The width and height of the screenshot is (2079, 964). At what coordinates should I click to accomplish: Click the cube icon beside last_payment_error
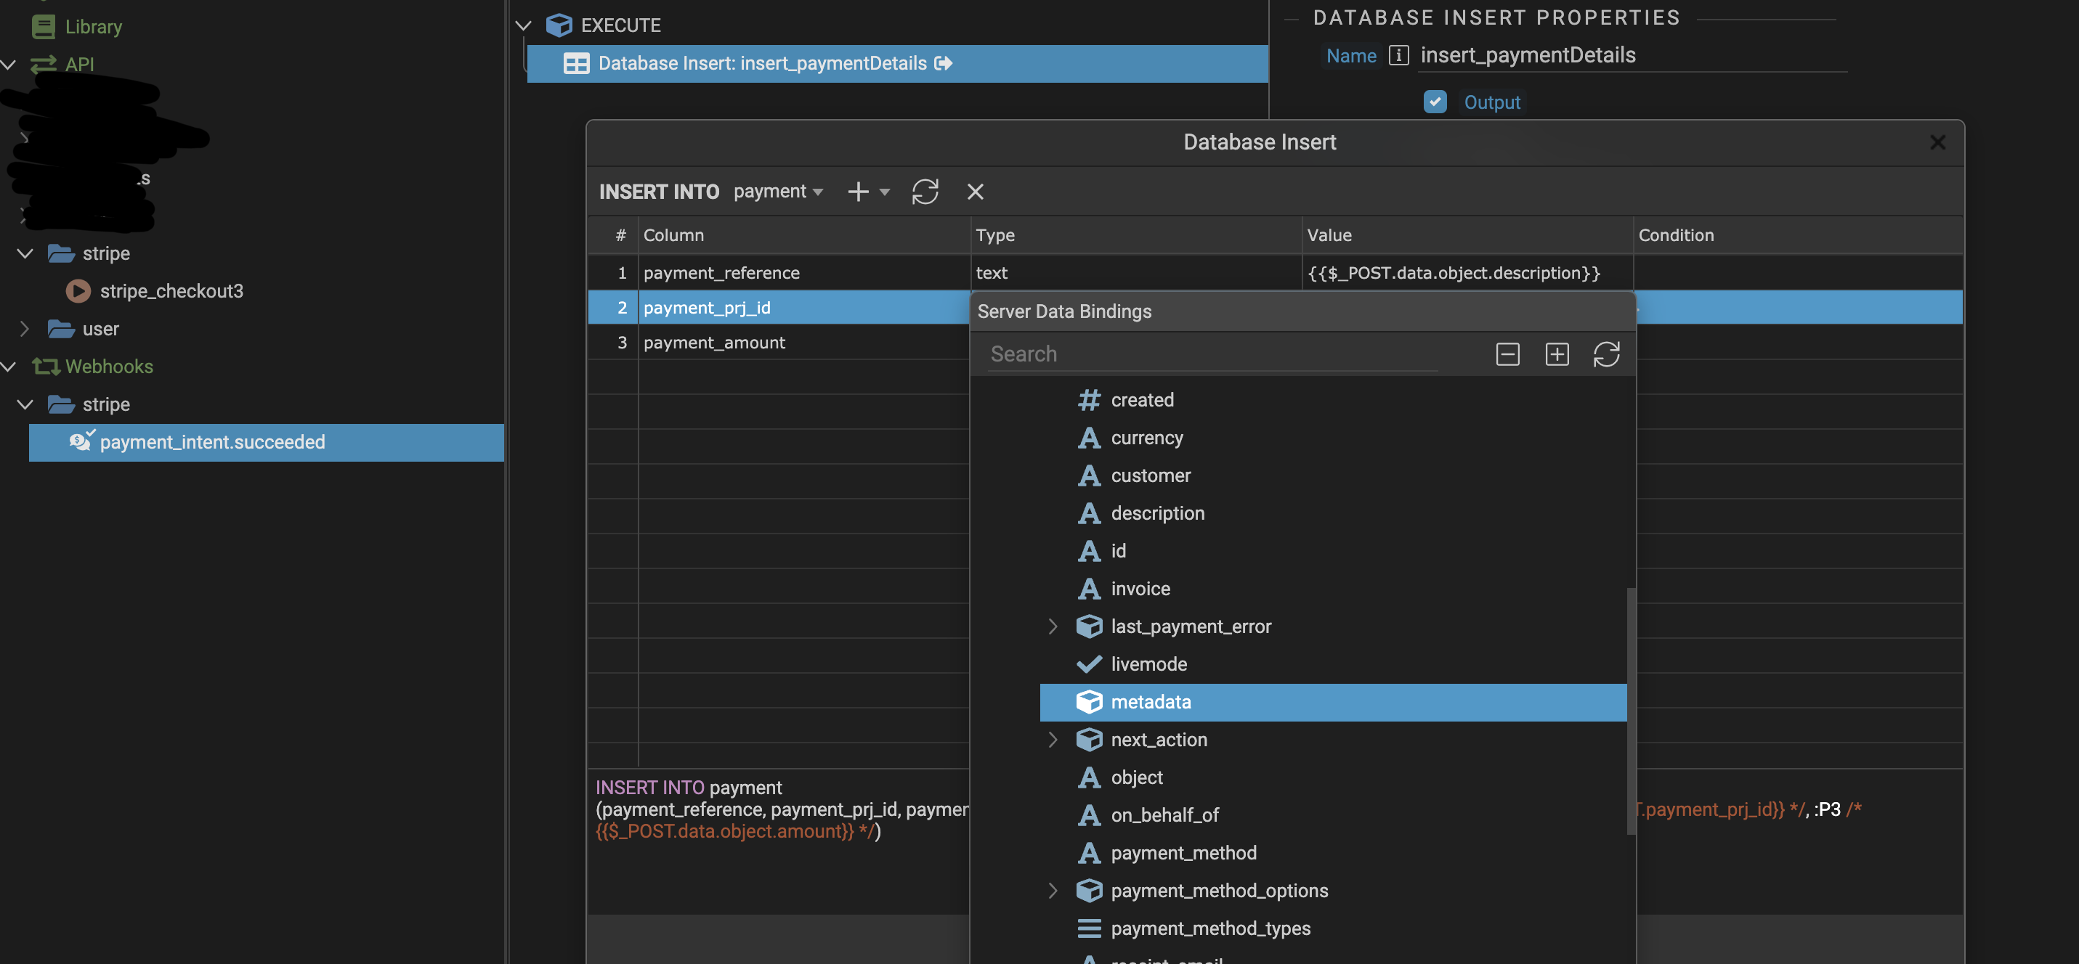tap(1089, 626)
